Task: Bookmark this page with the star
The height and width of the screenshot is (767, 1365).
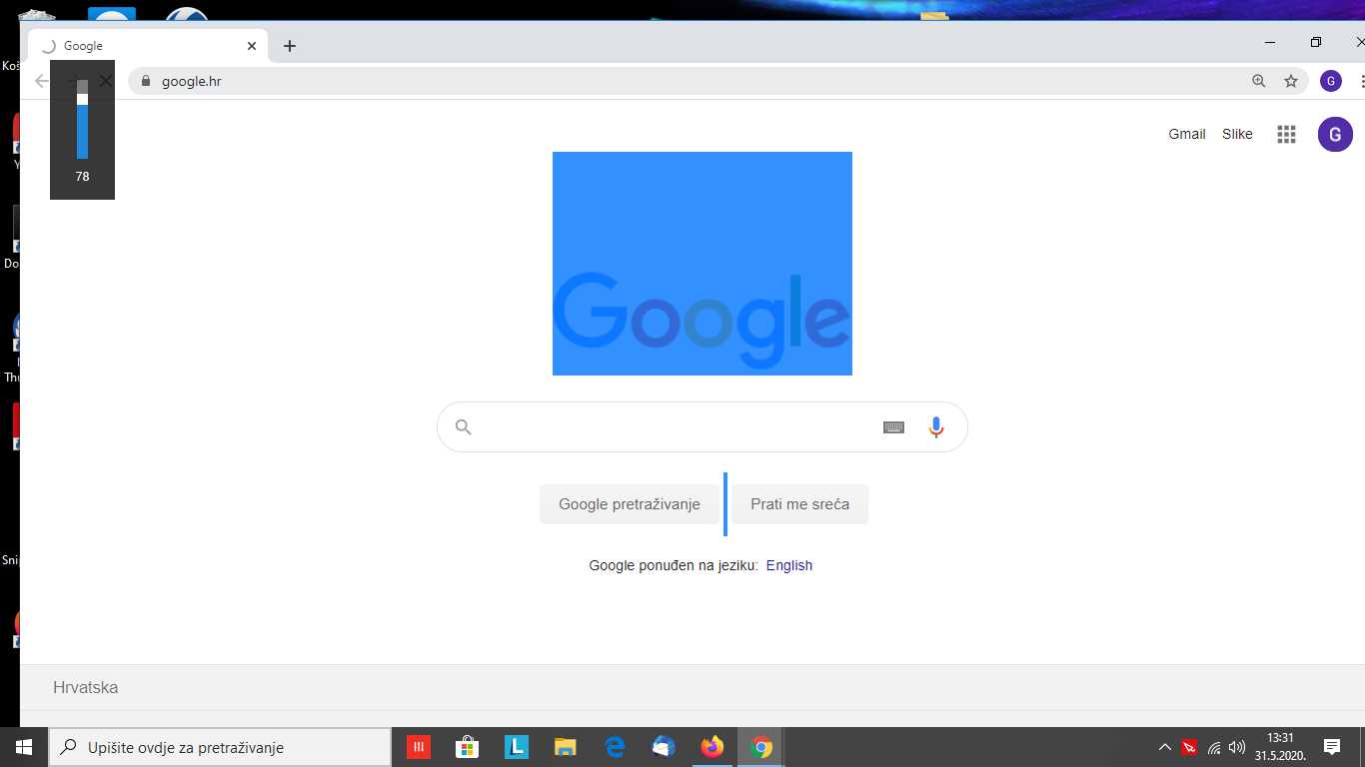Action: 1291,81
